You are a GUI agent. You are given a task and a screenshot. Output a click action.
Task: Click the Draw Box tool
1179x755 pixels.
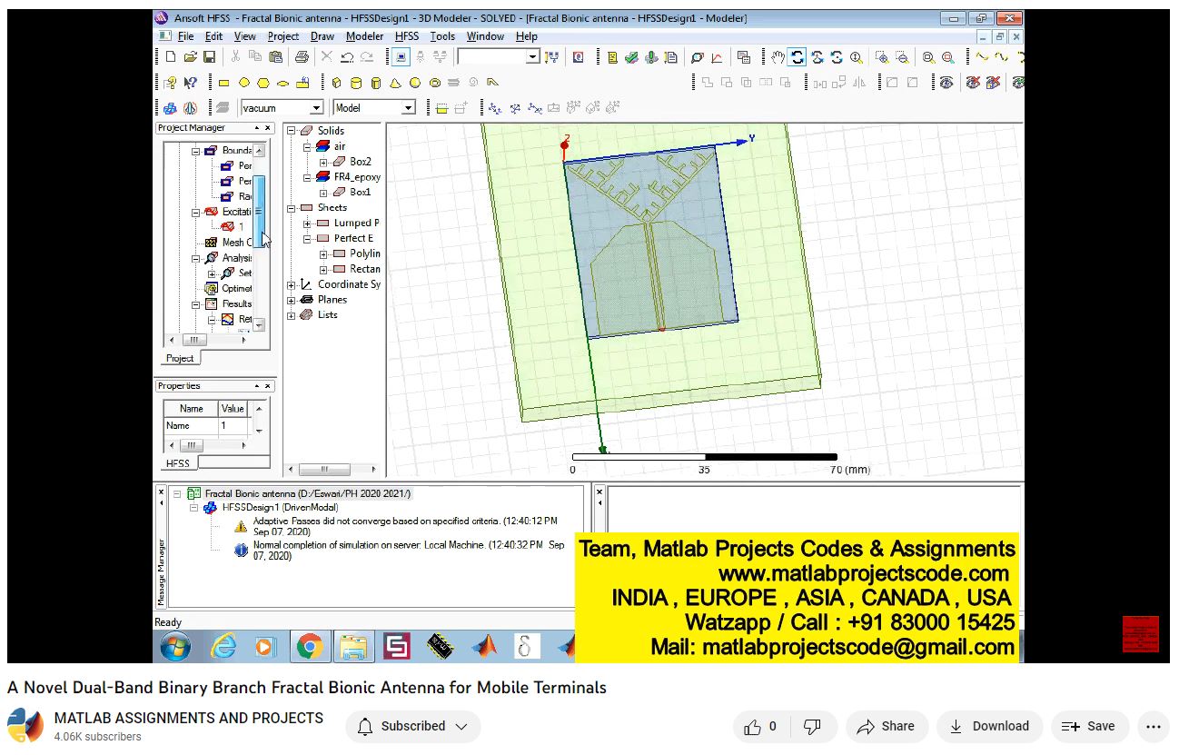336,83
